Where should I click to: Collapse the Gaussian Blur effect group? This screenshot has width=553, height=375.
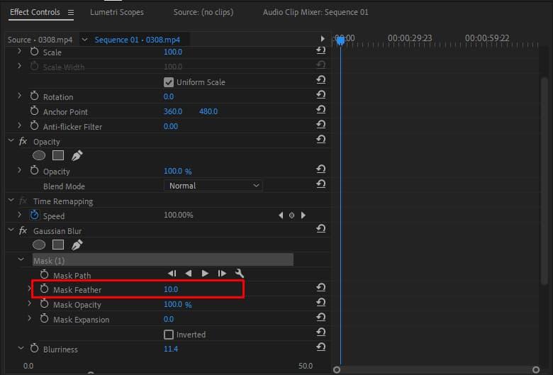11,230
